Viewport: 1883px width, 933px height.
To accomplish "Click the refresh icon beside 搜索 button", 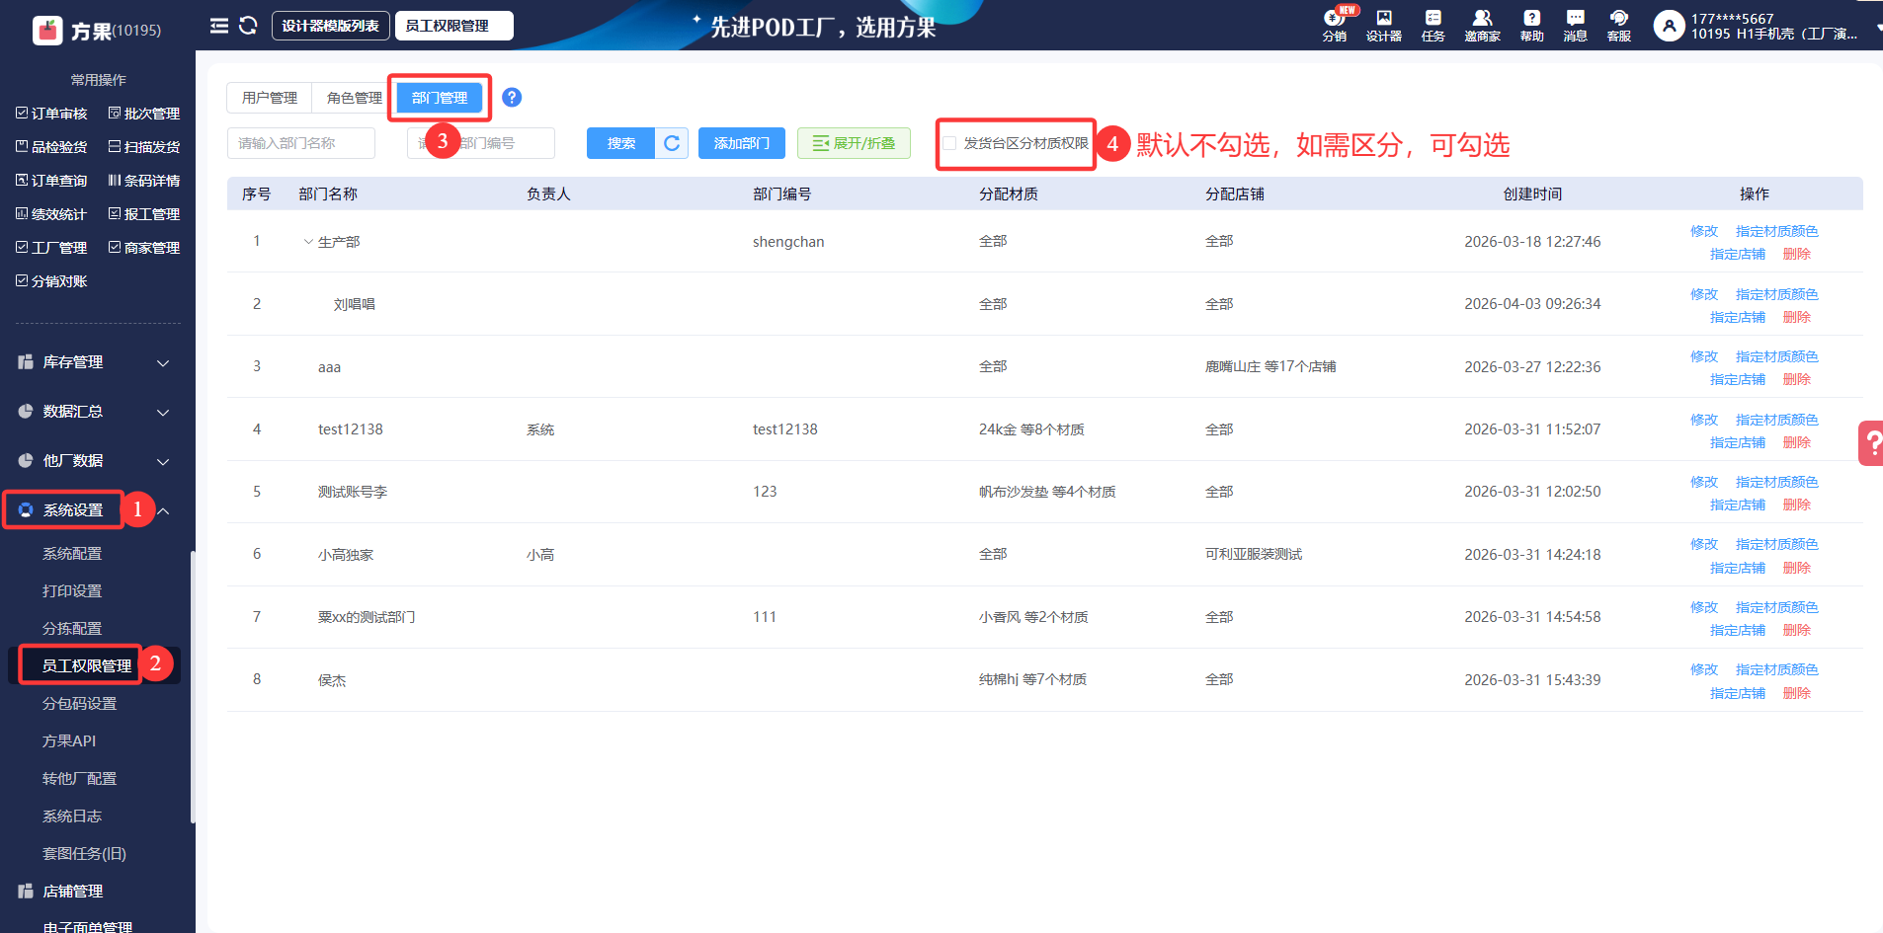I will point(672,143).
